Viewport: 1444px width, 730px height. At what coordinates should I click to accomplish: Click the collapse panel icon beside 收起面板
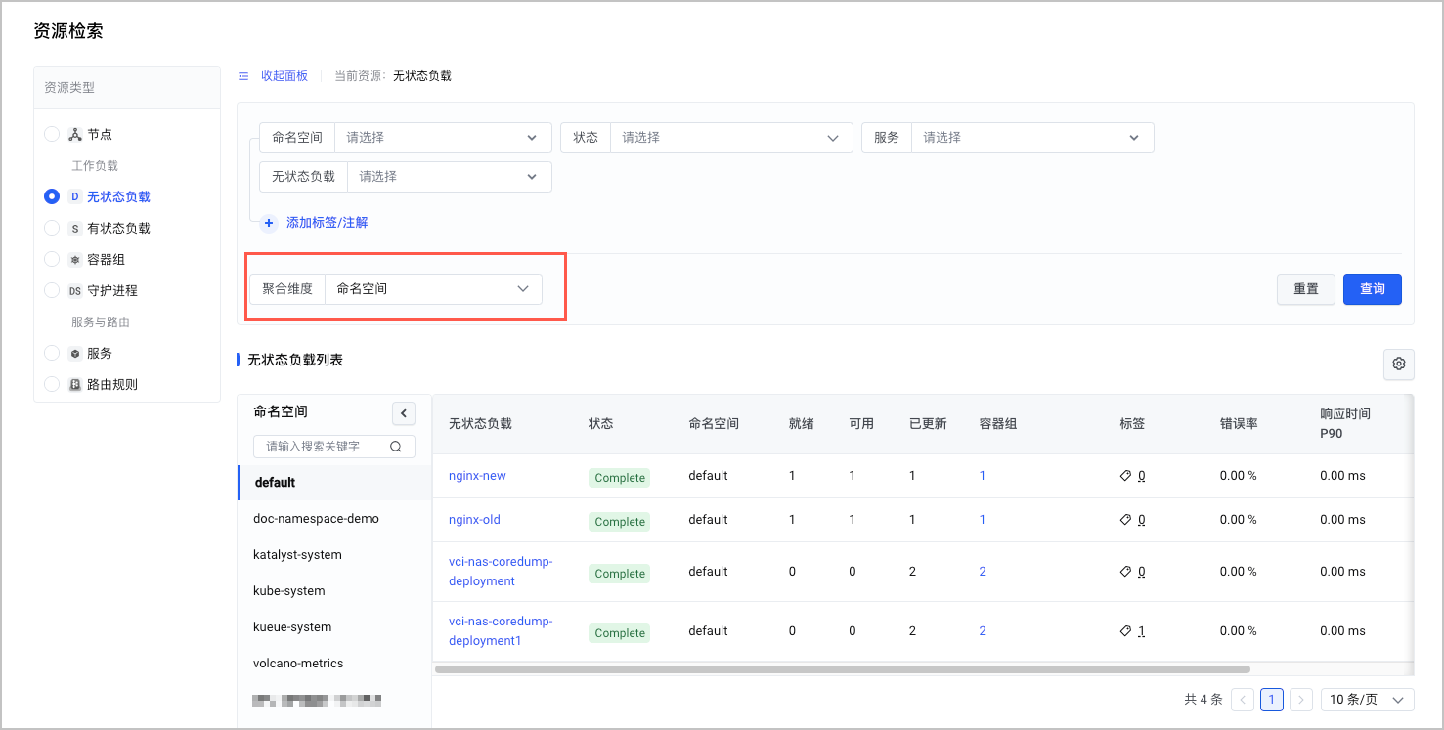pos(243,75)
